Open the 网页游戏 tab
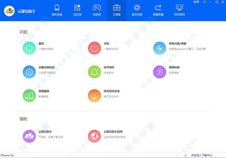The width and height of the screenshot is (226, 158). point(179,11)
